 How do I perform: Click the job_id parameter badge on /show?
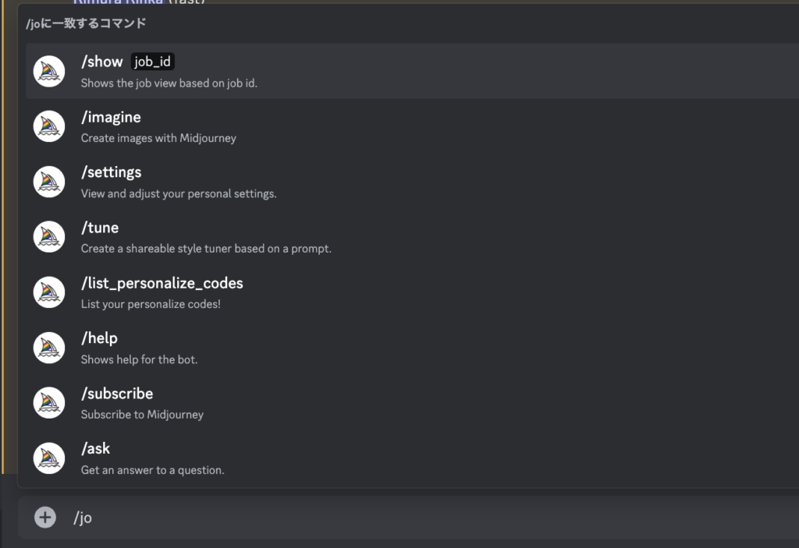(x=153, y=61)
